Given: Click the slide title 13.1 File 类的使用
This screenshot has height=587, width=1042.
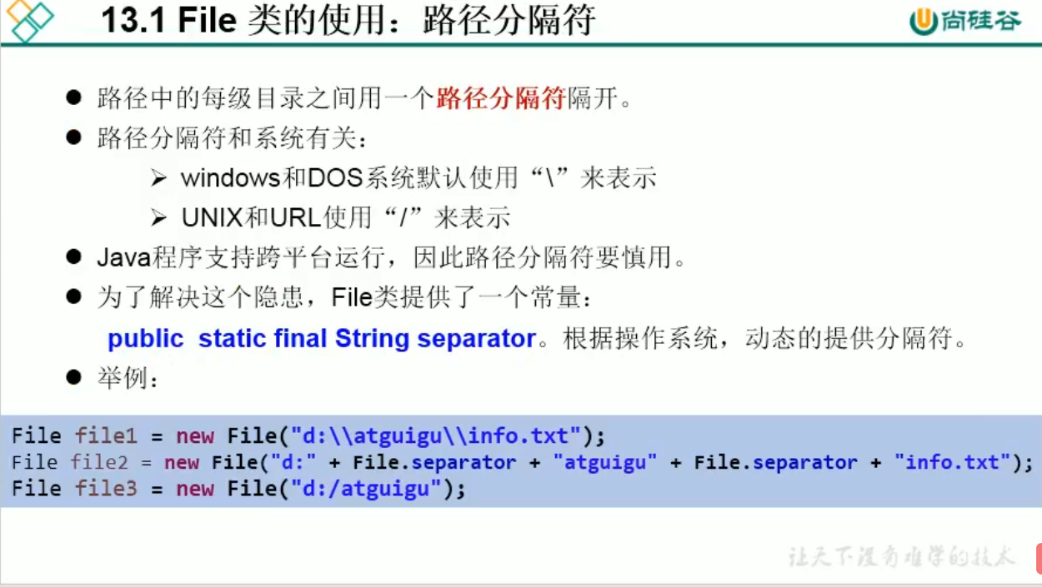Looking at the screenshot, I should point(348,20).
